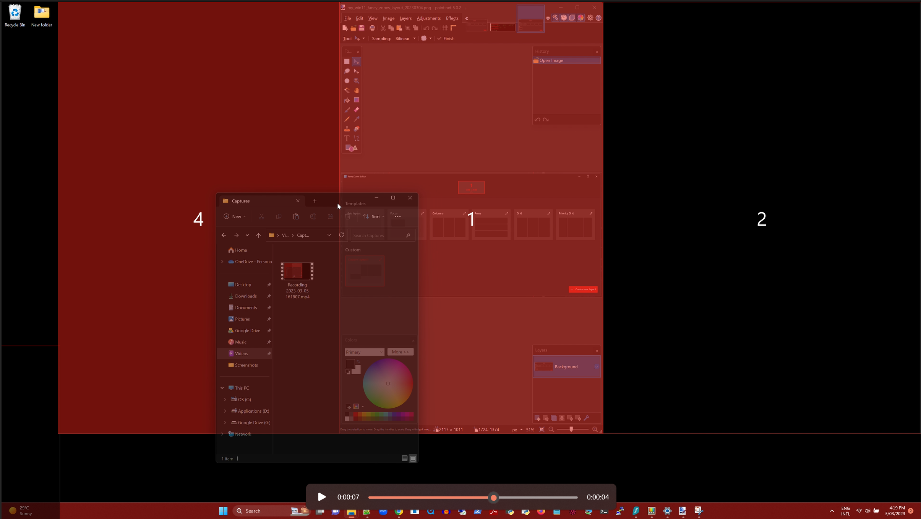This screenshot has height=519, width=921.
Task: Add a new layer in the Layers panel
Action: pos(537,418)
